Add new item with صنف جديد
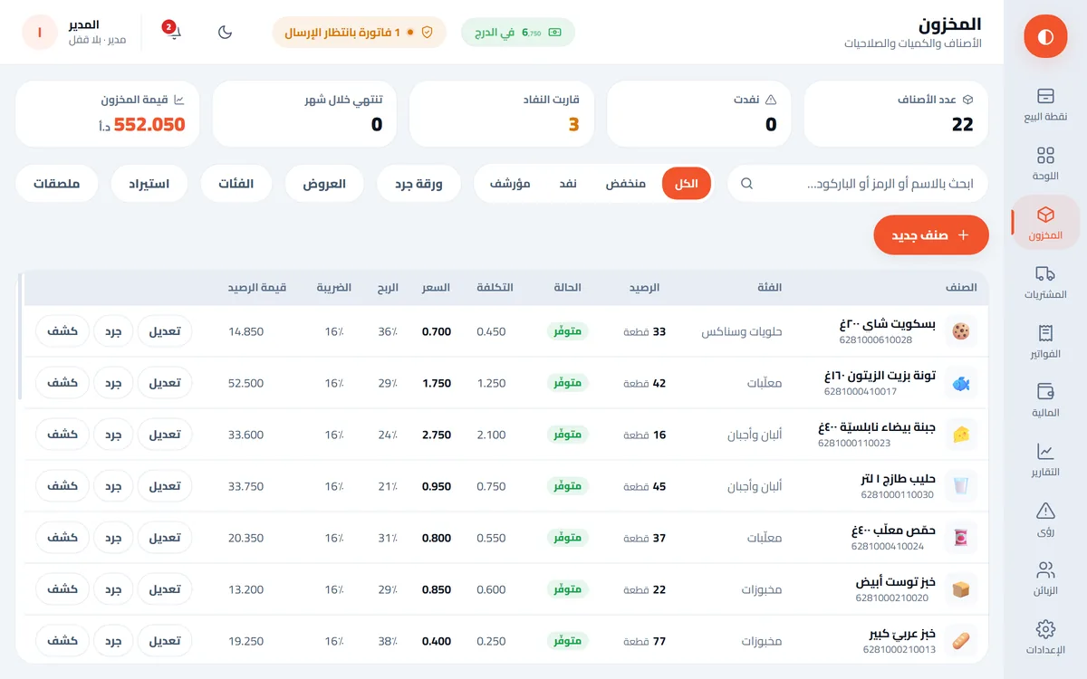This screenshot has width=1087, height=679. 931,234
